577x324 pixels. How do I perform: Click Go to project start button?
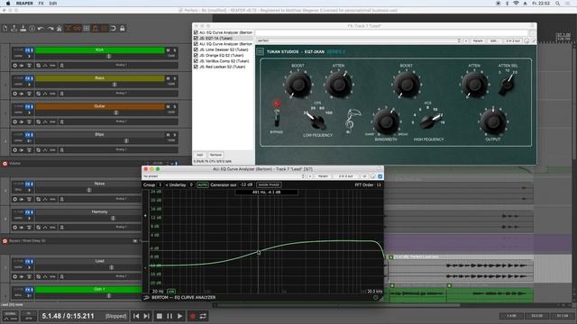pos(136,316)
